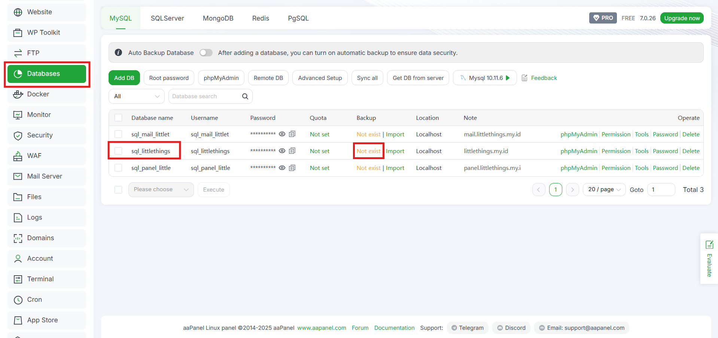Switch to the PgSQL tab
718x338 pixels.
(x=298, y=18)
